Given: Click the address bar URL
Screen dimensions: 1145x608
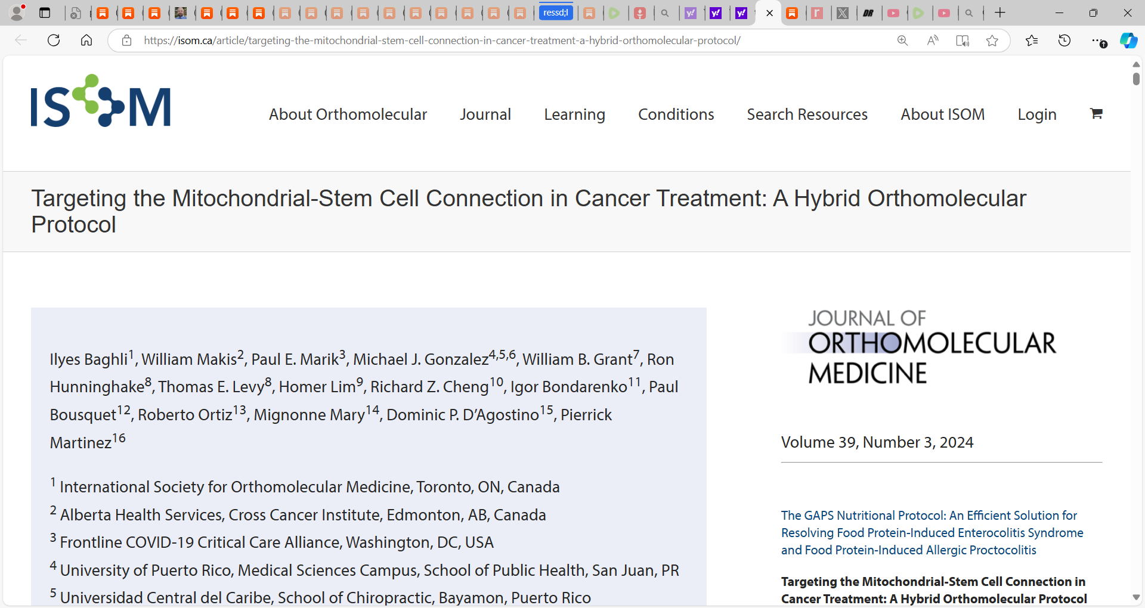Looking at the screenshot, I should click(x=442, y=41).
